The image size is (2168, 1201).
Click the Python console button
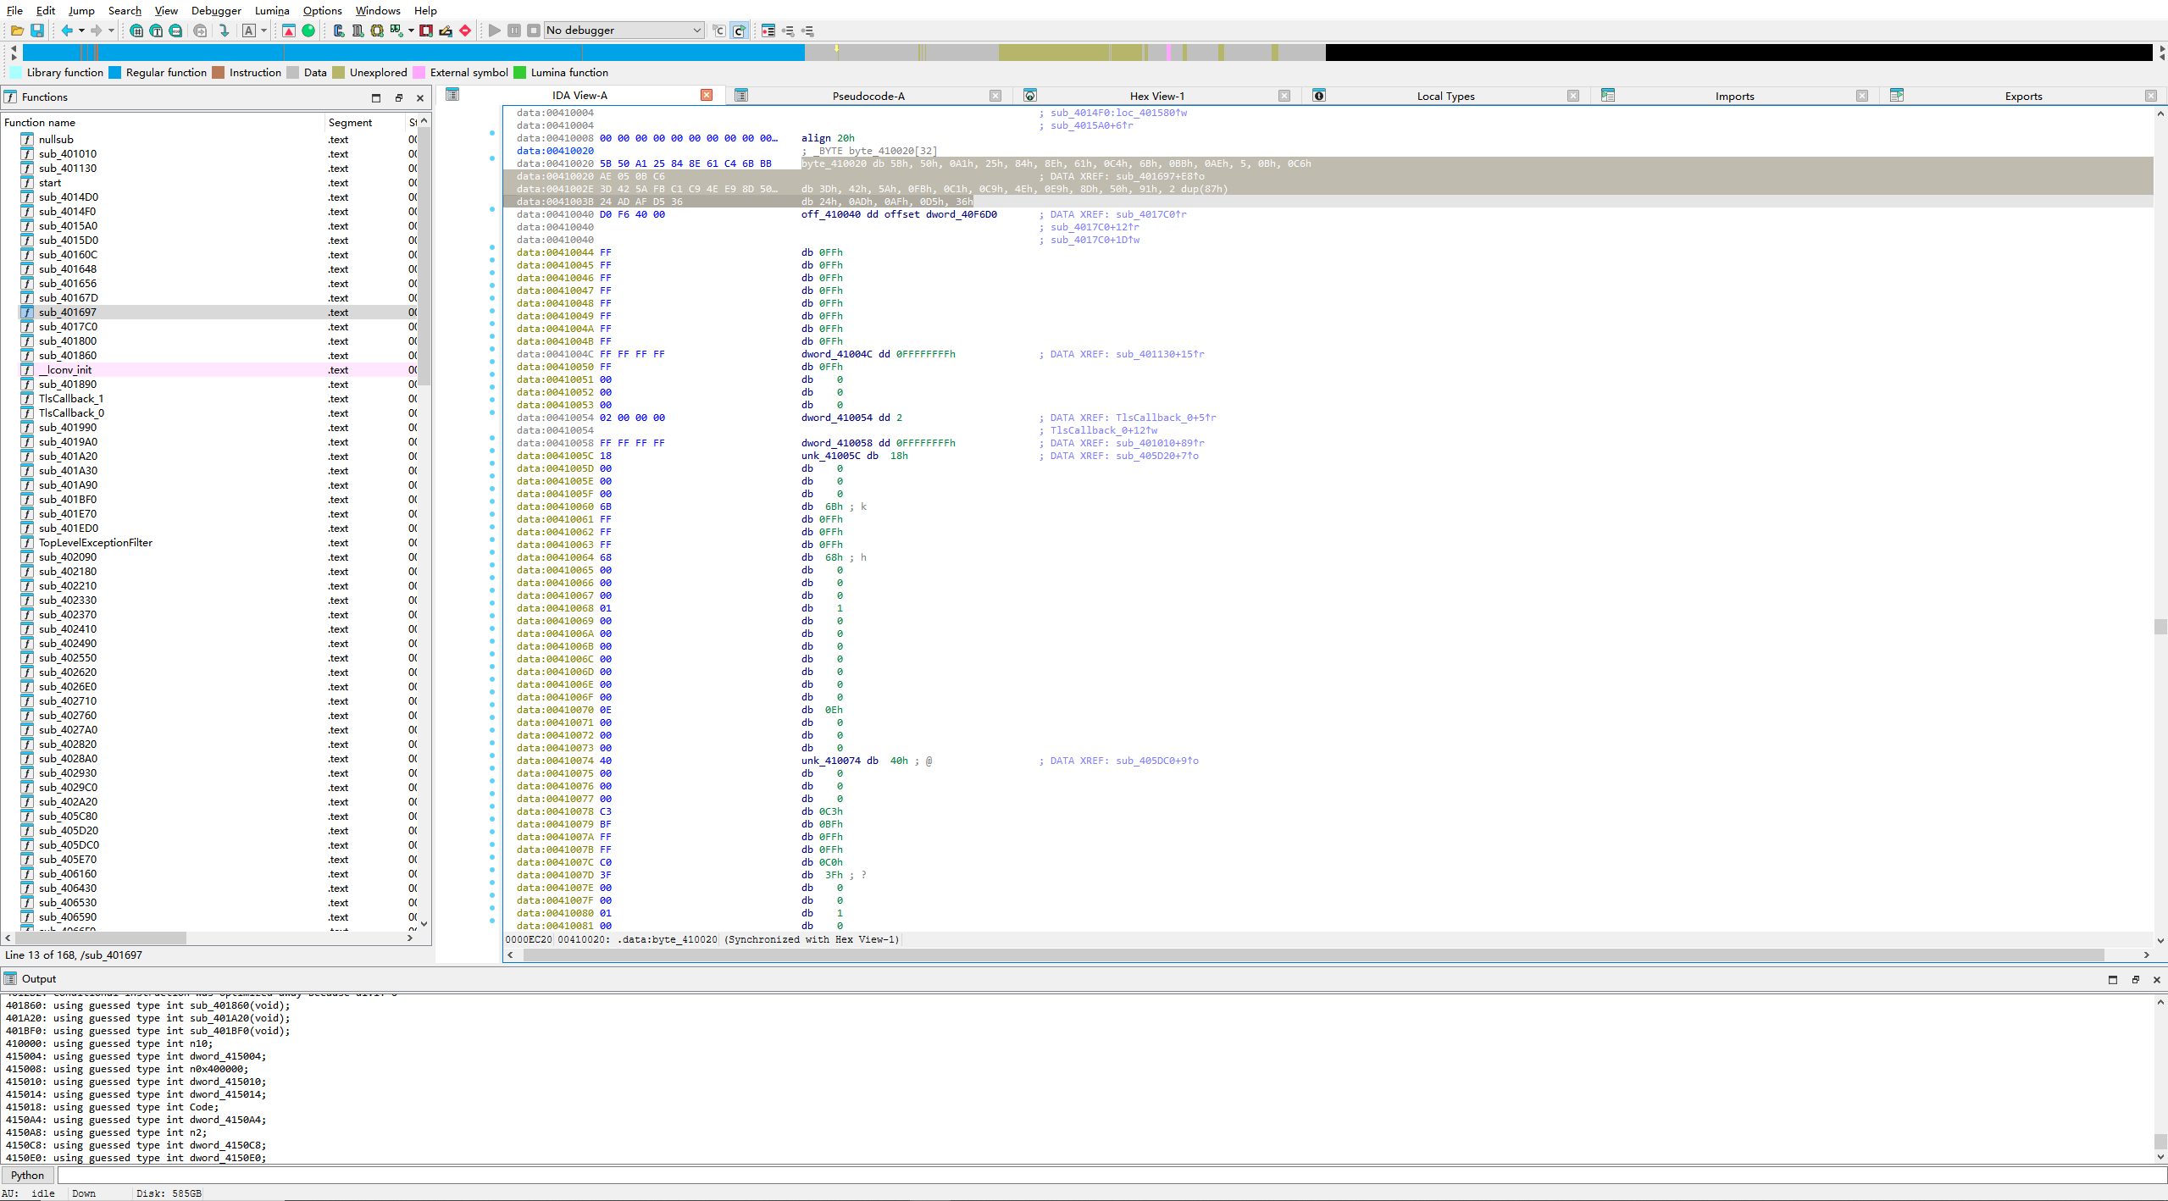pos(27,1175)
